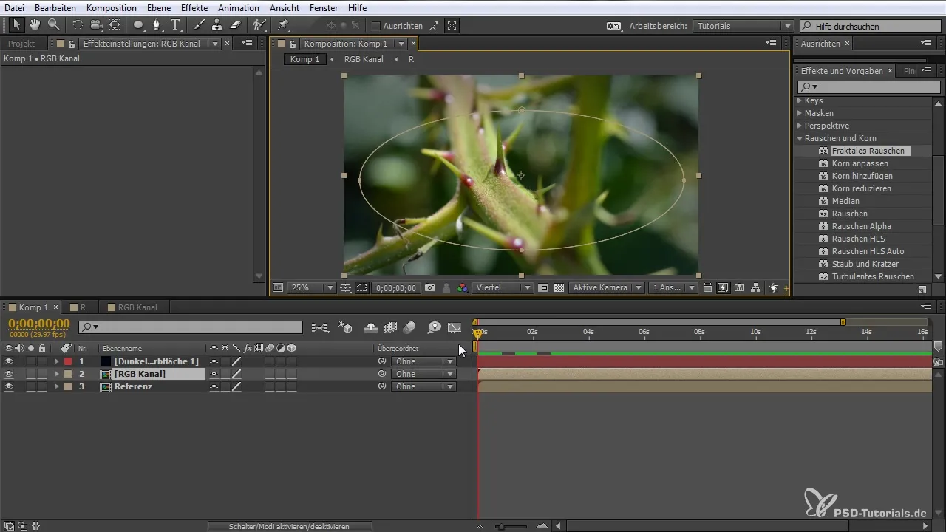Collapse the Rauschen und Korn category
Image resolution: width=946 pixels, height=532 pixels.
[800, 138]
